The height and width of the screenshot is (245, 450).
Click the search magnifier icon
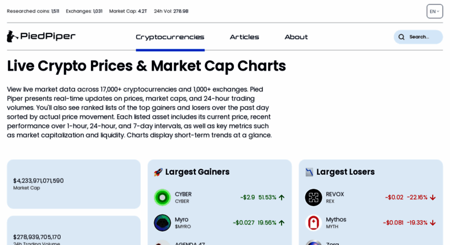[x=401, y=37]
